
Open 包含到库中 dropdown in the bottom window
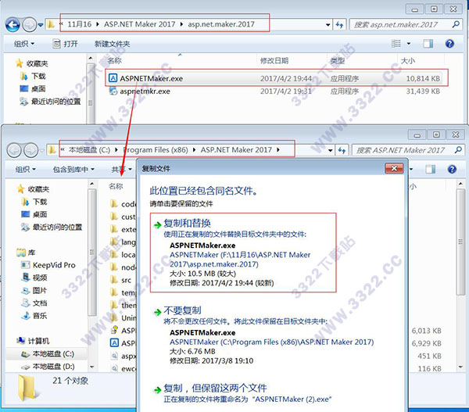[x=73, y=170]
